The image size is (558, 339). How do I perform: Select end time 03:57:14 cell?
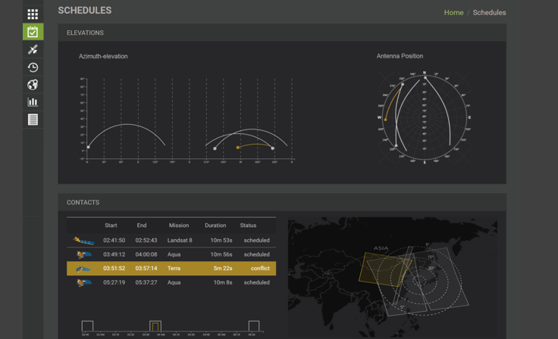[x=146, y=269]
